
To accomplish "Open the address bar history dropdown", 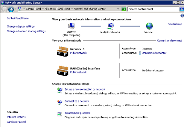I will [x=118, y=9].
